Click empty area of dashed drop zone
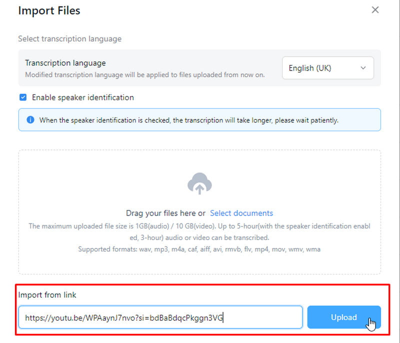 pos(76,178)
